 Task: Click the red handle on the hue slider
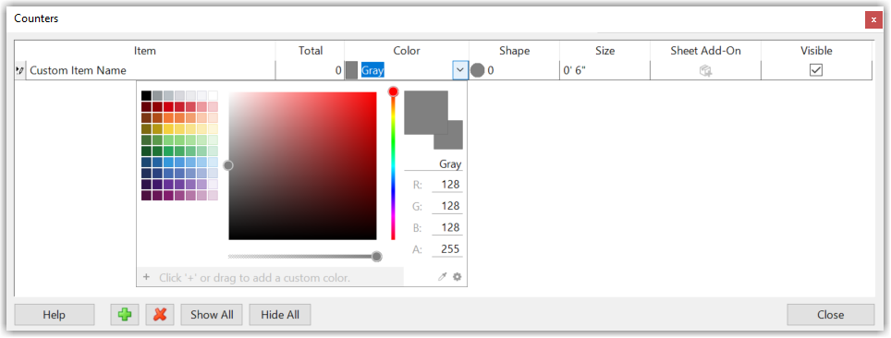393,91
